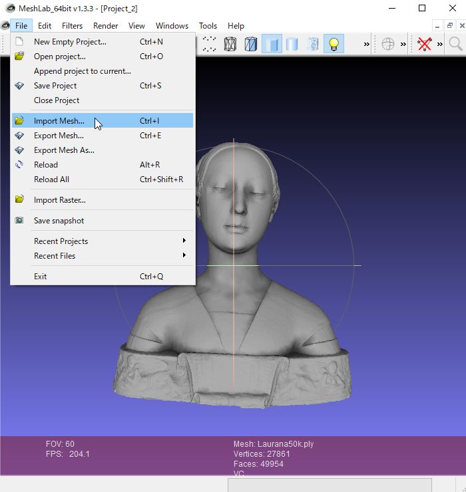Open the Help menu
The height and width of the screenshot is (492, 466).
pyautogui.click(x=236, y=26)
